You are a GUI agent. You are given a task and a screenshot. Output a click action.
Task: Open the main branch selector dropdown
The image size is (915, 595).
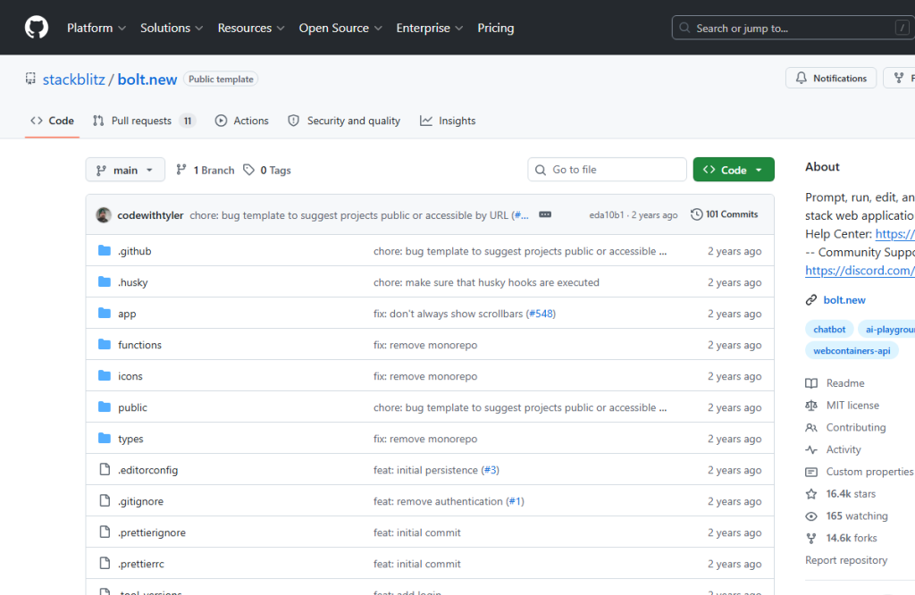[x=125, y=170]
